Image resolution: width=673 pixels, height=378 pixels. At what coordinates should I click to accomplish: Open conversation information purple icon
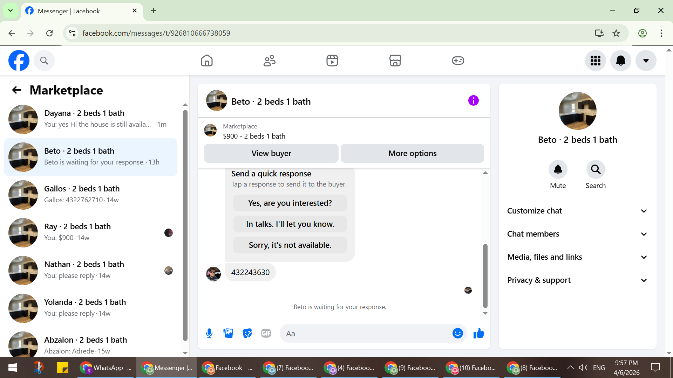coord(474,101)
